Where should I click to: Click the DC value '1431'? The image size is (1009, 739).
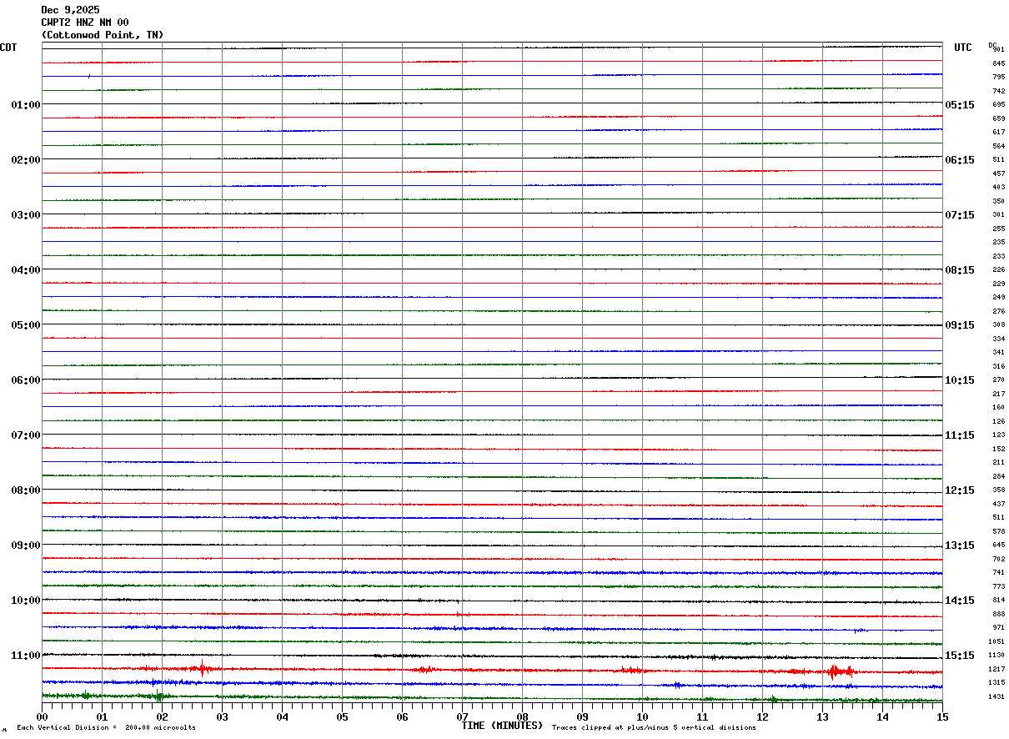pos(996,696)
